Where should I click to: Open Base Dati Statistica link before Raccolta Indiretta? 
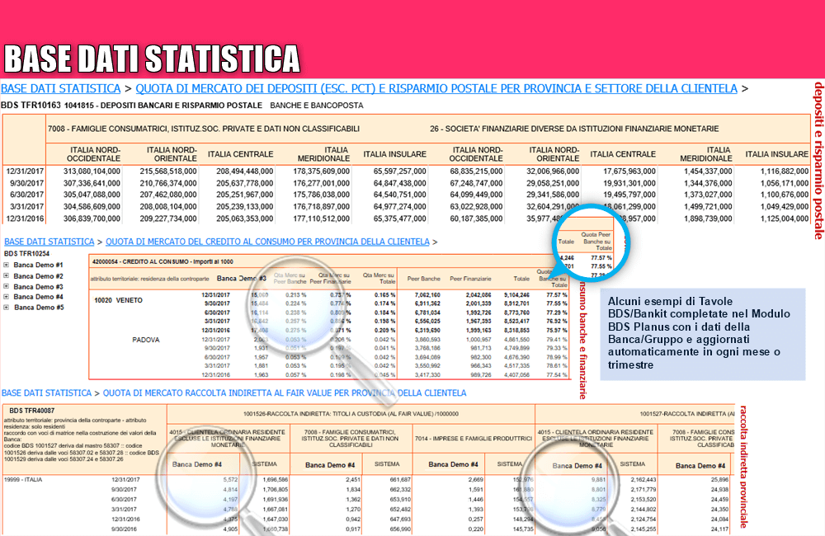point(47,393)
